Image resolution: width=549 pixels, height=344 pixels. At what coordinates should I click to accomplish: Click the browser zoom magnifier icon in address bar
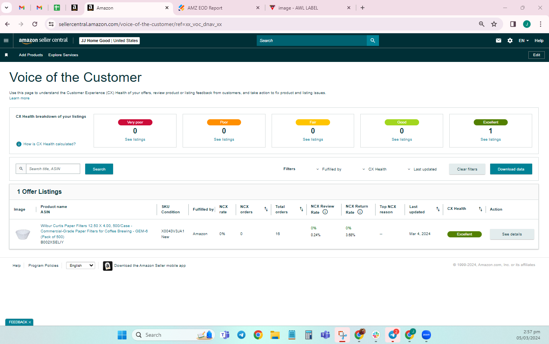point(482,24)
